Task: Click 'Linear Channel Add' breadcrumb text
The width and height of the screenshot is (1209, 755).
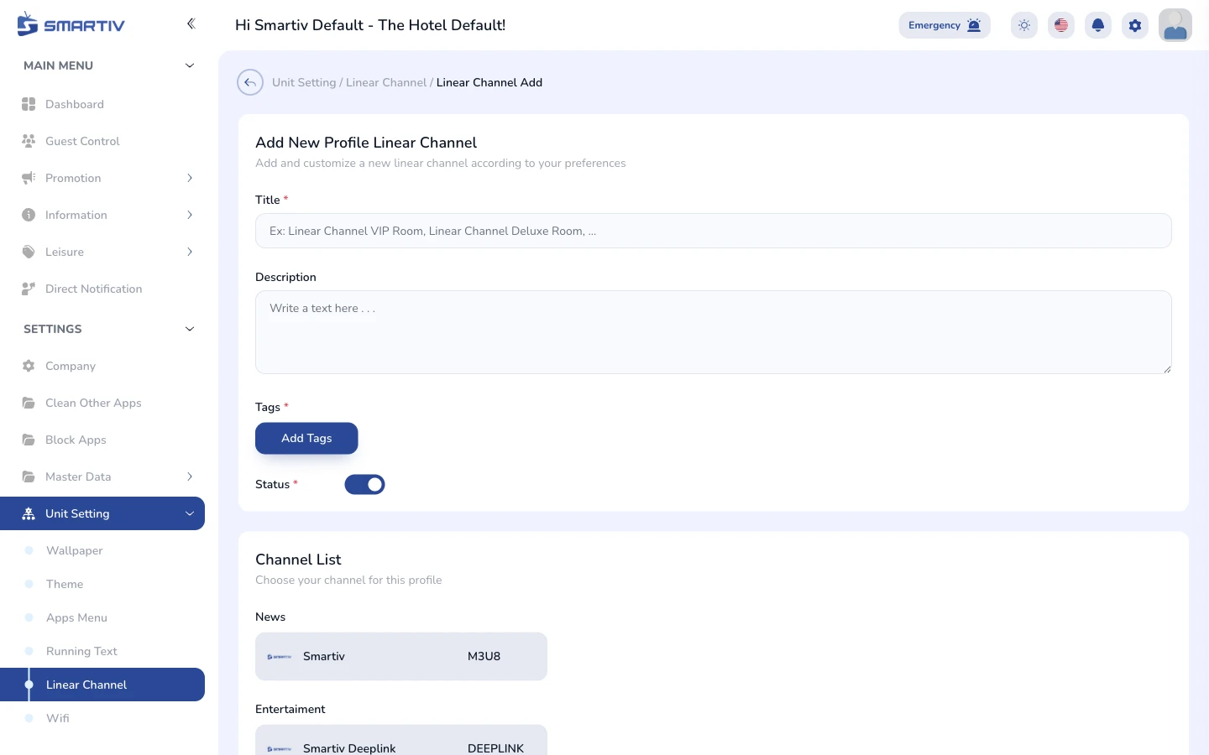Action: pyautogui.click(x=489, y=82)
